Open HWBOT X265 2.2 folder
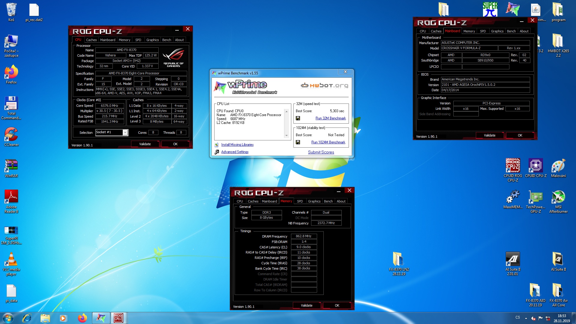 coord(558,45)
